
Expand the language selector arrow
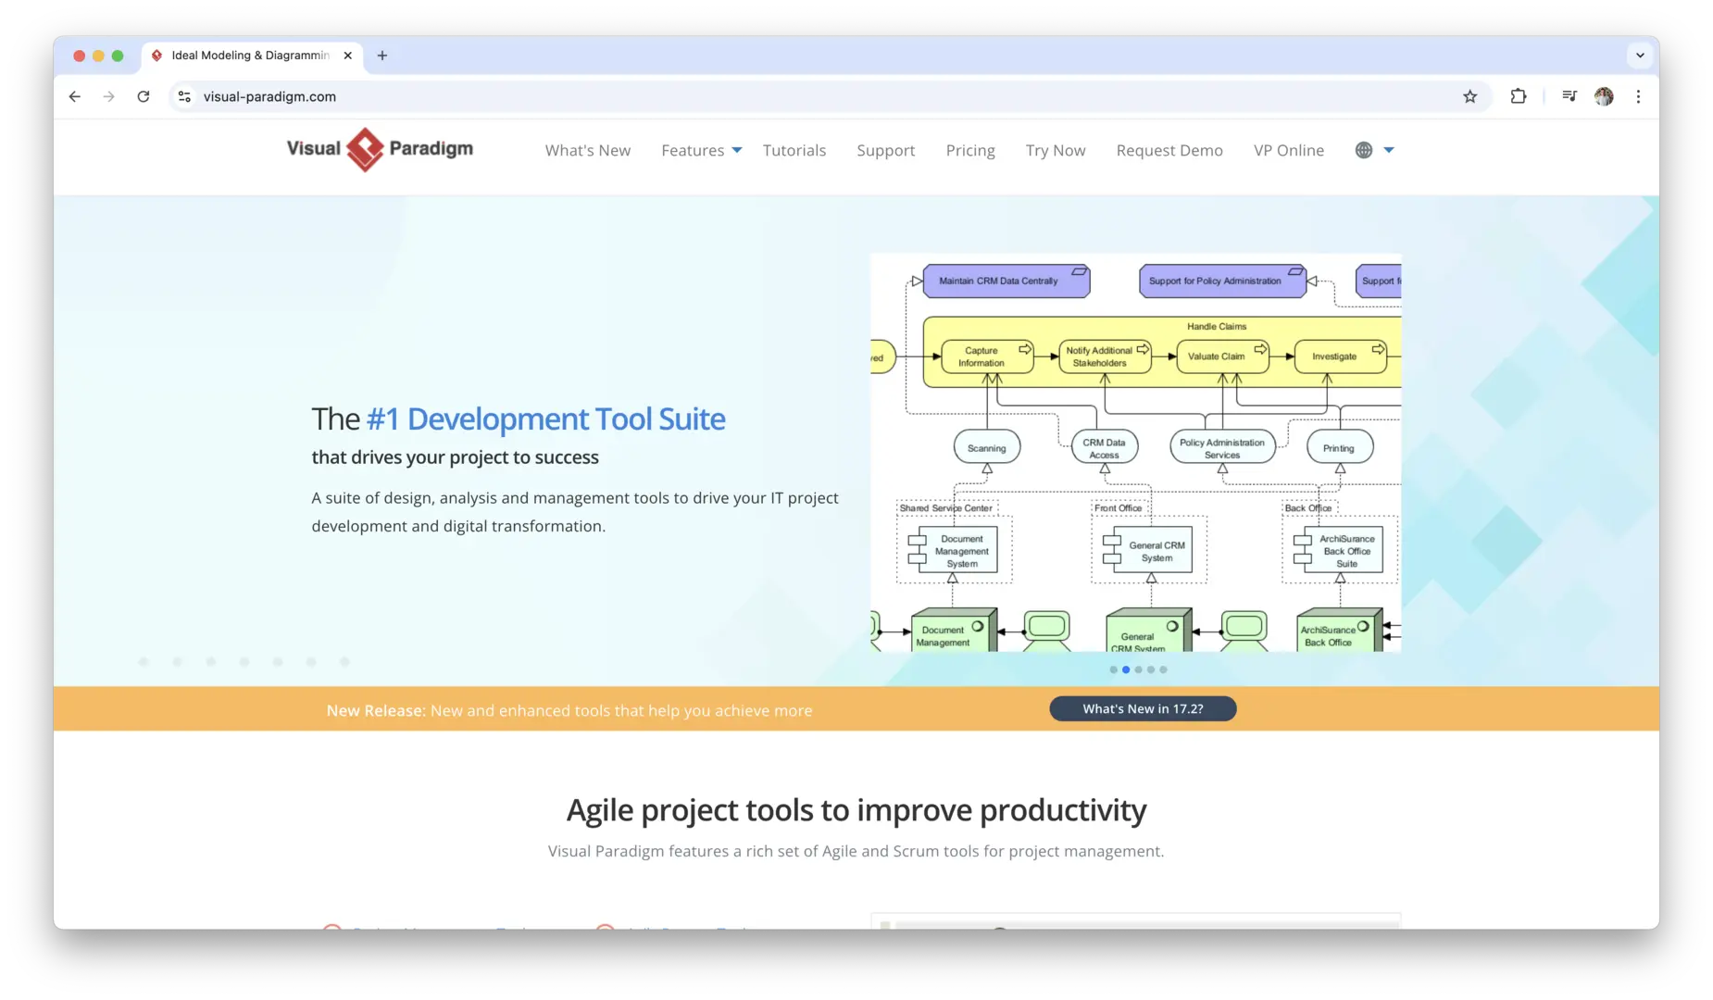[x=1389, y=150]
